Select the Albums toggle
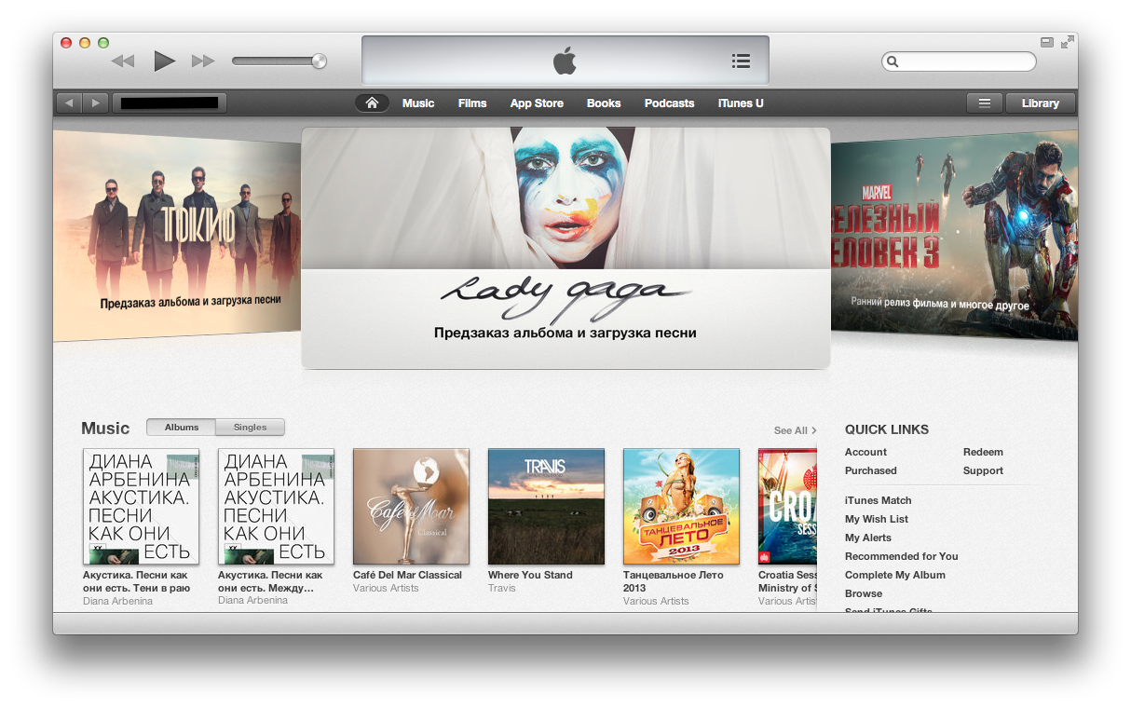Screen dimensions: 1131x708 pyautogui.click(x=182, y=428)
